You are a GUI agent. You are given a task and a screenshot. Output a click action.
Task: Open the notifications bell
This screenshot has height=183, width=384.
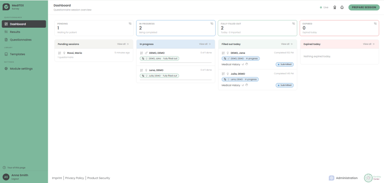point(342,7)
